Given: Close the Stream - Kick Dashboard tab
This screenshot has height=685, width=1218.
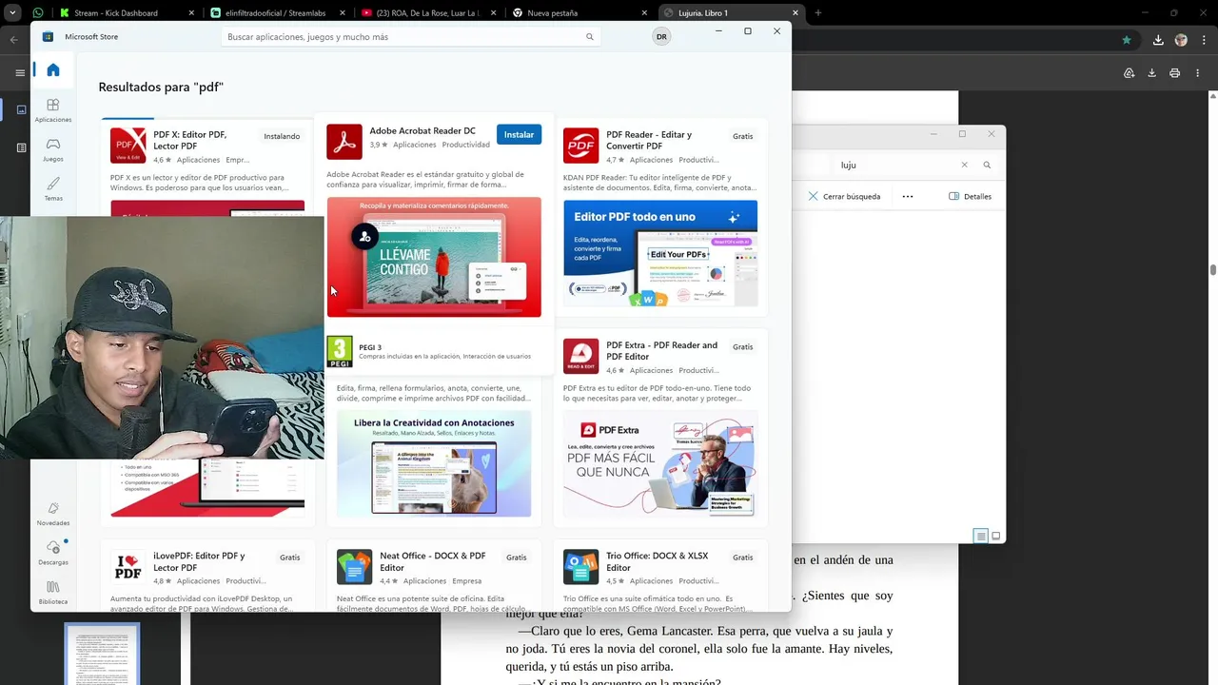Looking at the screenshot, I should [191, 13].
